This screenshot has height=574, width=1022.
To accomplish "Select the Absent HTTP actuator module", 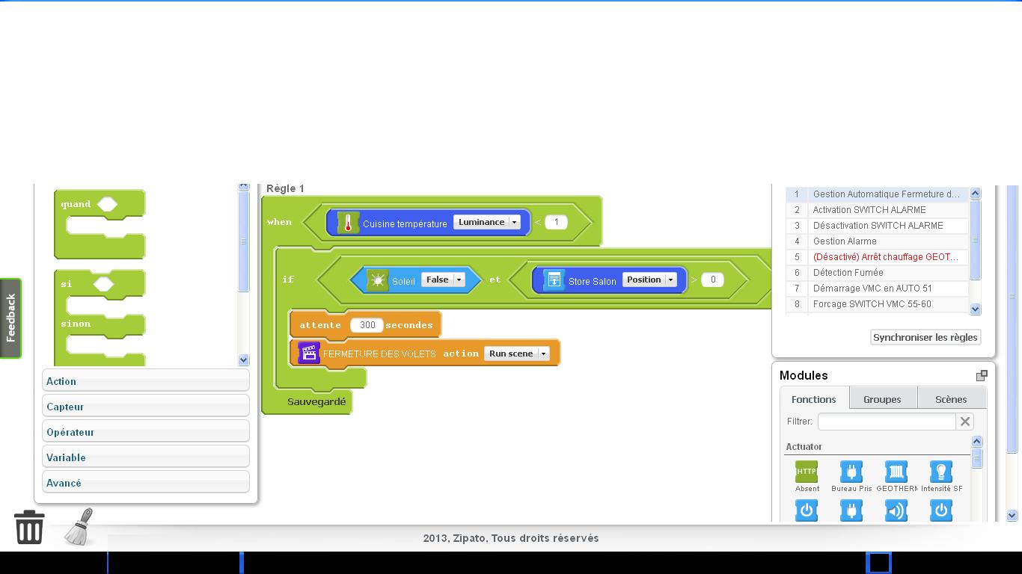I will (807, 472).
